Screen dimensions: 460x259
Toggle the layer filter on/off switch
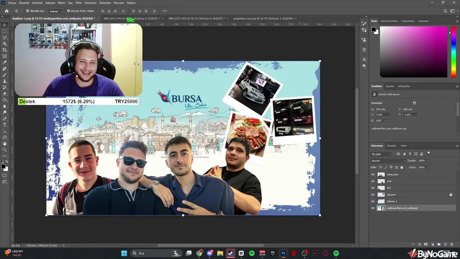(x=428, y=154)
